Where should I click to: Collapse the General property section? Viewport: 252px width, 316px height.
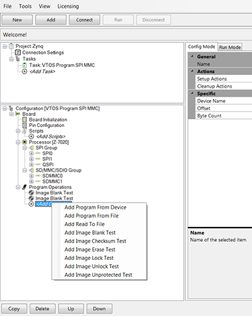(192, 56)
